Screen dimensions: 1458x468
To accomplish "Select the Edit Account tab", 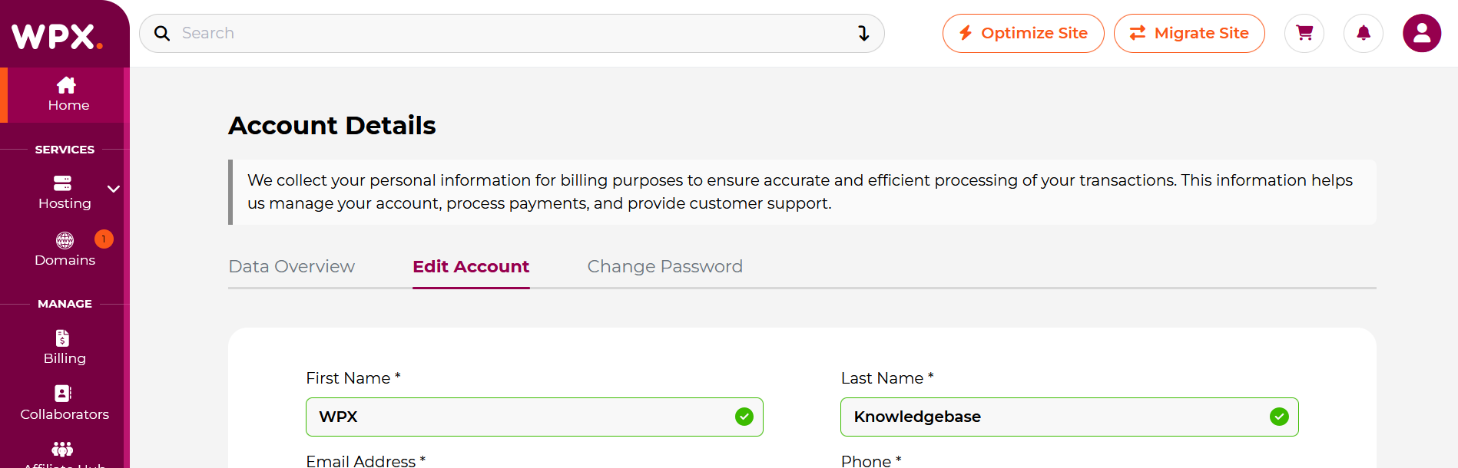I will 471,266.
